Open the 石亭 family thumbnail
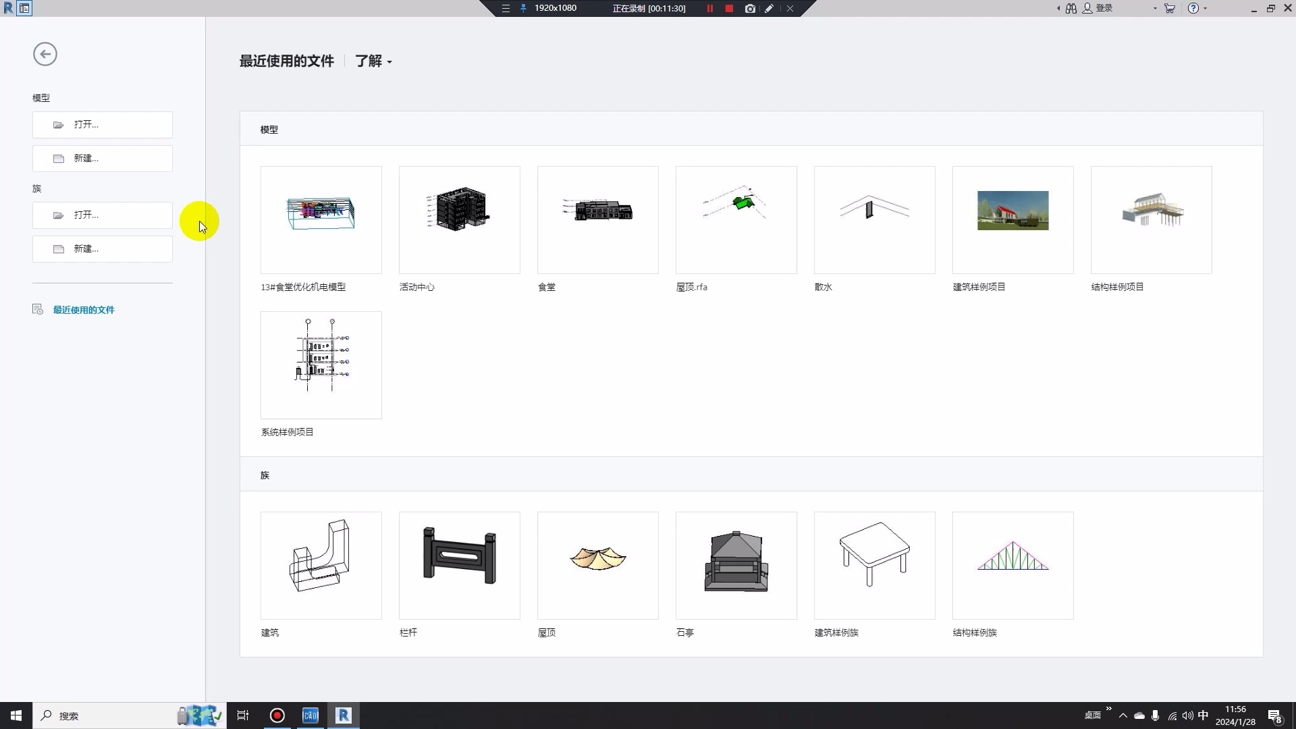 tap(736, 566)
